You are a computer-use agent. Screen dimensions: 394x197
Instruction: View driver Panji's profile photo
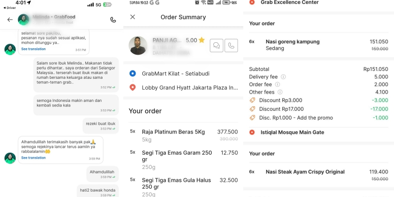coord(138,45)
